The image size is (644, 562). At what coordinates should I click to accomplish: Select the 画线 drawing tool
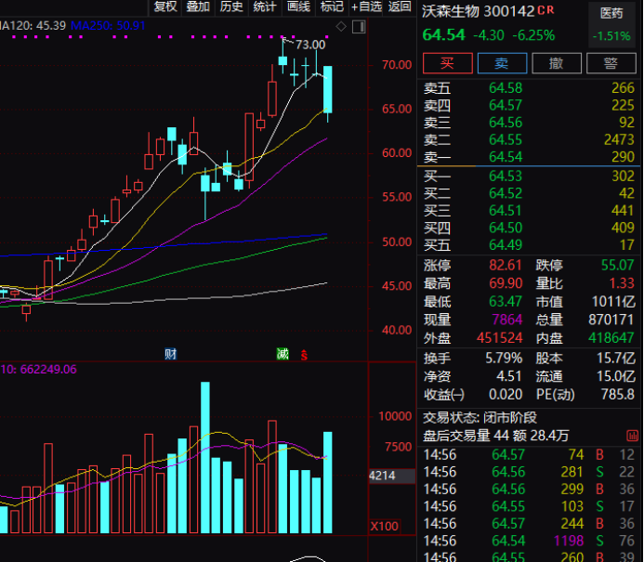tap(298, 7)
